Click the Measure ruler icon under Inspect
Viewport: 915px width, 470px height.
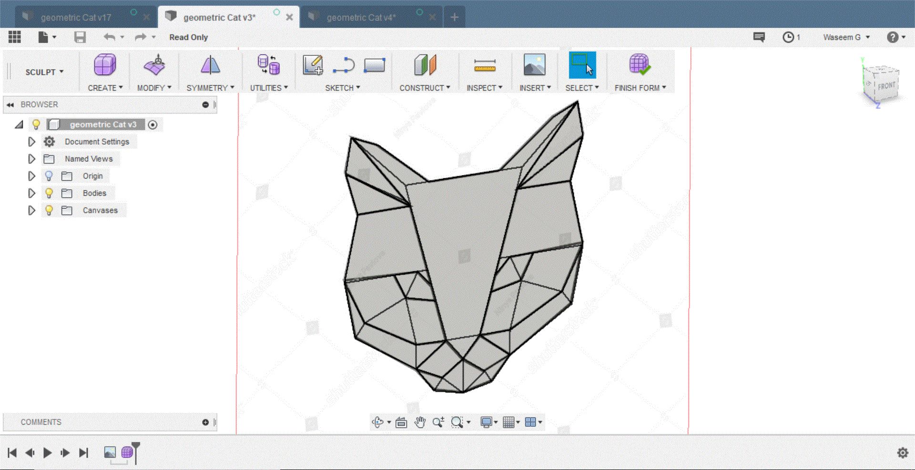(485, 65)
